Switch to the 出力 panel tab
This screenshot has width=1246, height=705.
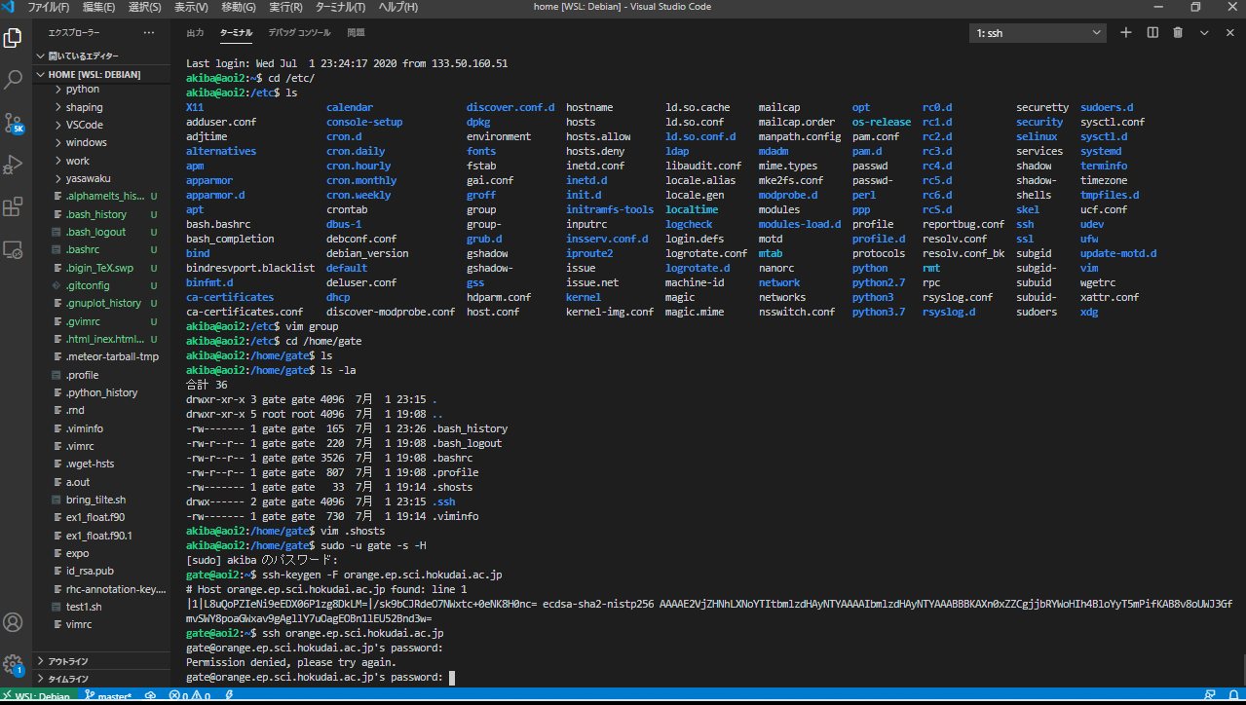195,33
